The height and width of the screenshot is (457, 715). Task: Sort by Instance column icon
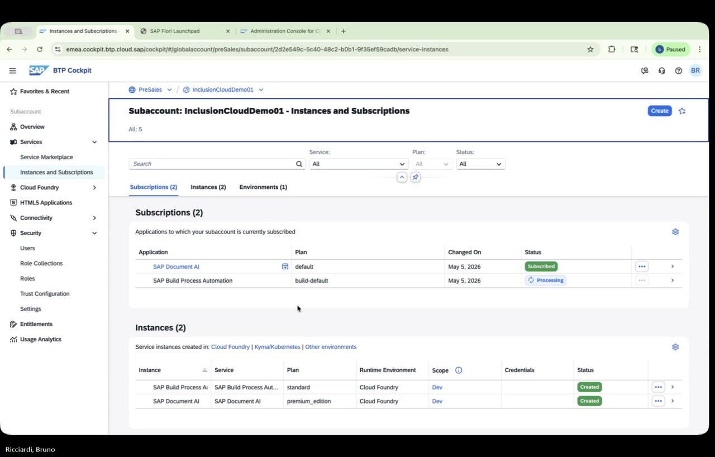click(205, 370)
